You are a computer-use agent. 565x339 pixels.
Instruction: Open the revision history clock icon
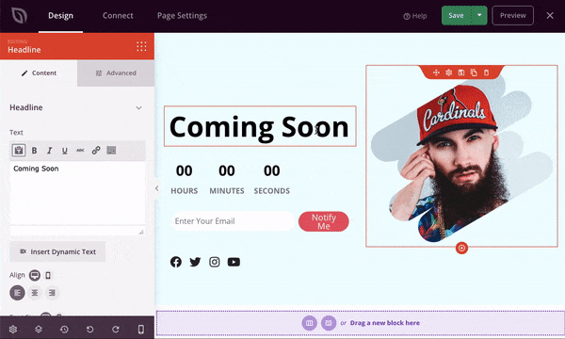[64, 330]
